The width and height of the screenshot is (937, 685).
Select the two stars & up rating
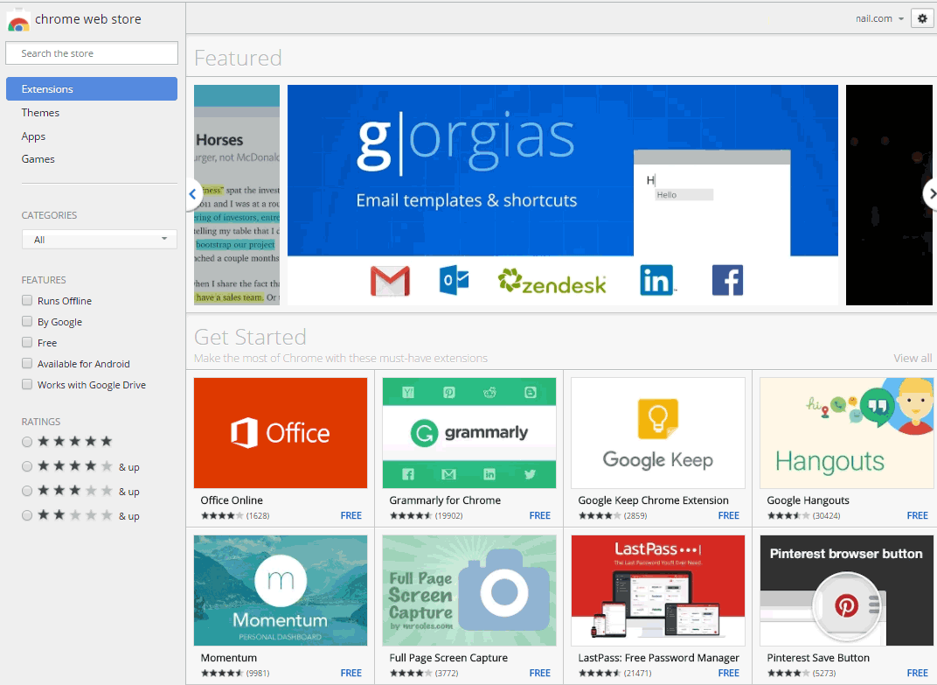click(27, 515)
